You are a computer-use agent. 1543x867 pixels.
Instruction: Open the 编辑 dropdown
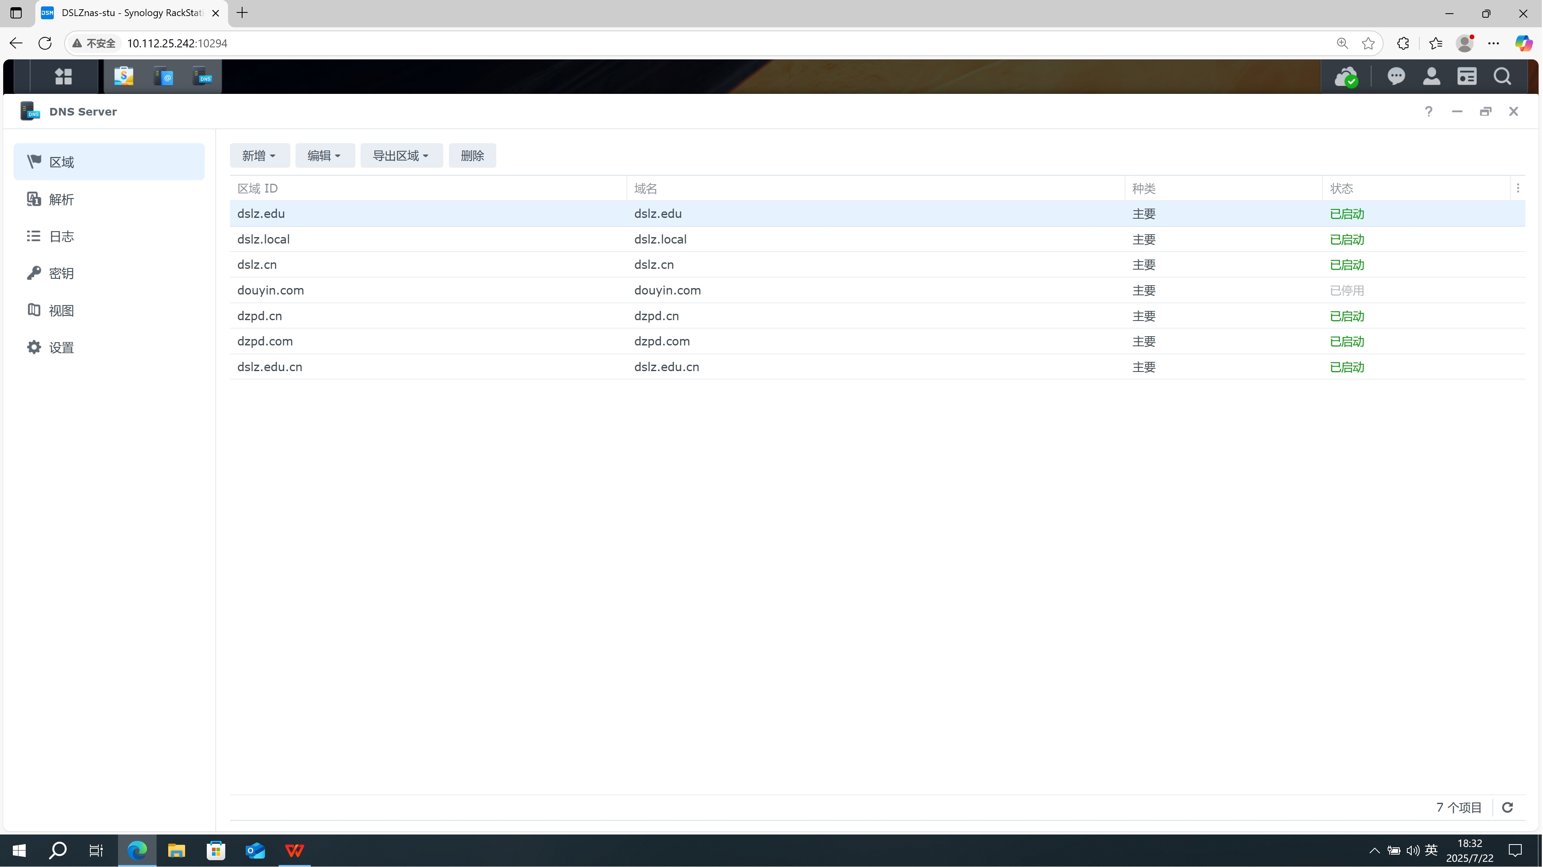(x=325, y=156)
